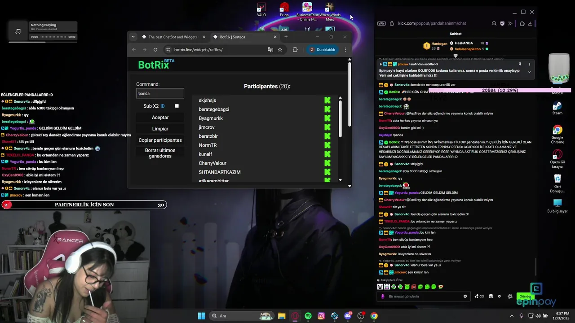Show hidden system tray icons
Screen dimensions: 575x323
[x=512, y=316]
